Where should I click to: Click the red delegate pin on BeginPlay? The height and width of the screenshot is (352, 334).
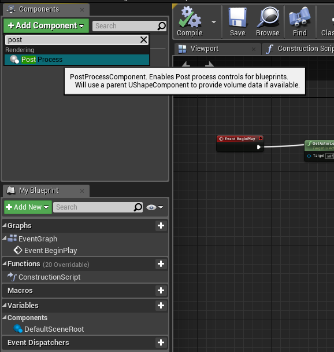tap(261, 138)
